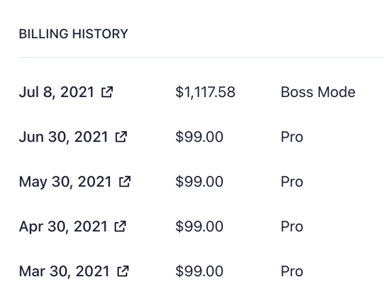Click the Apr 30, 2021 date link

click(63, 227)
